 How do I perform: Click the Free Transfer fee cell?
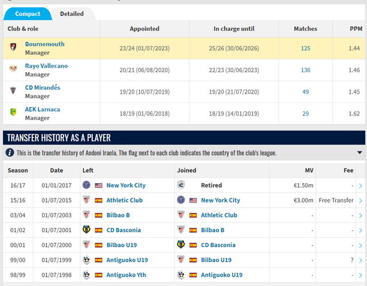click(x=336, y=200)
